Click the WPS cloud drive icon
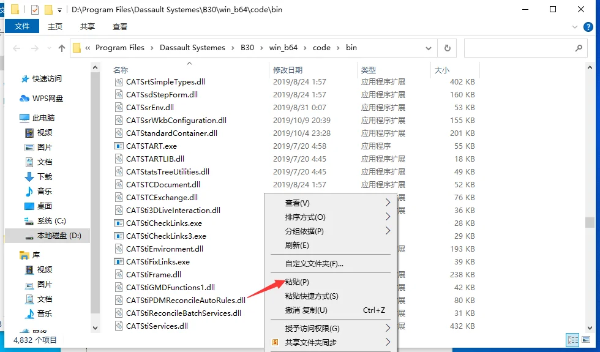The width and height of the screenshot is (600, 352). click(x=24, y=99)
